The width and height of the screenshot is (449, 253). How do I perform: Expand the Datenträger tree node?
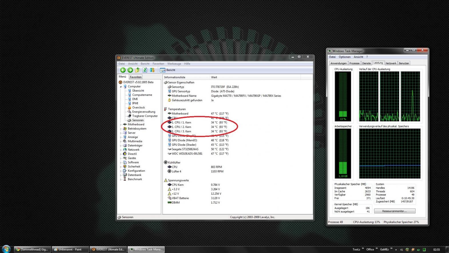(x=121, y=146)
